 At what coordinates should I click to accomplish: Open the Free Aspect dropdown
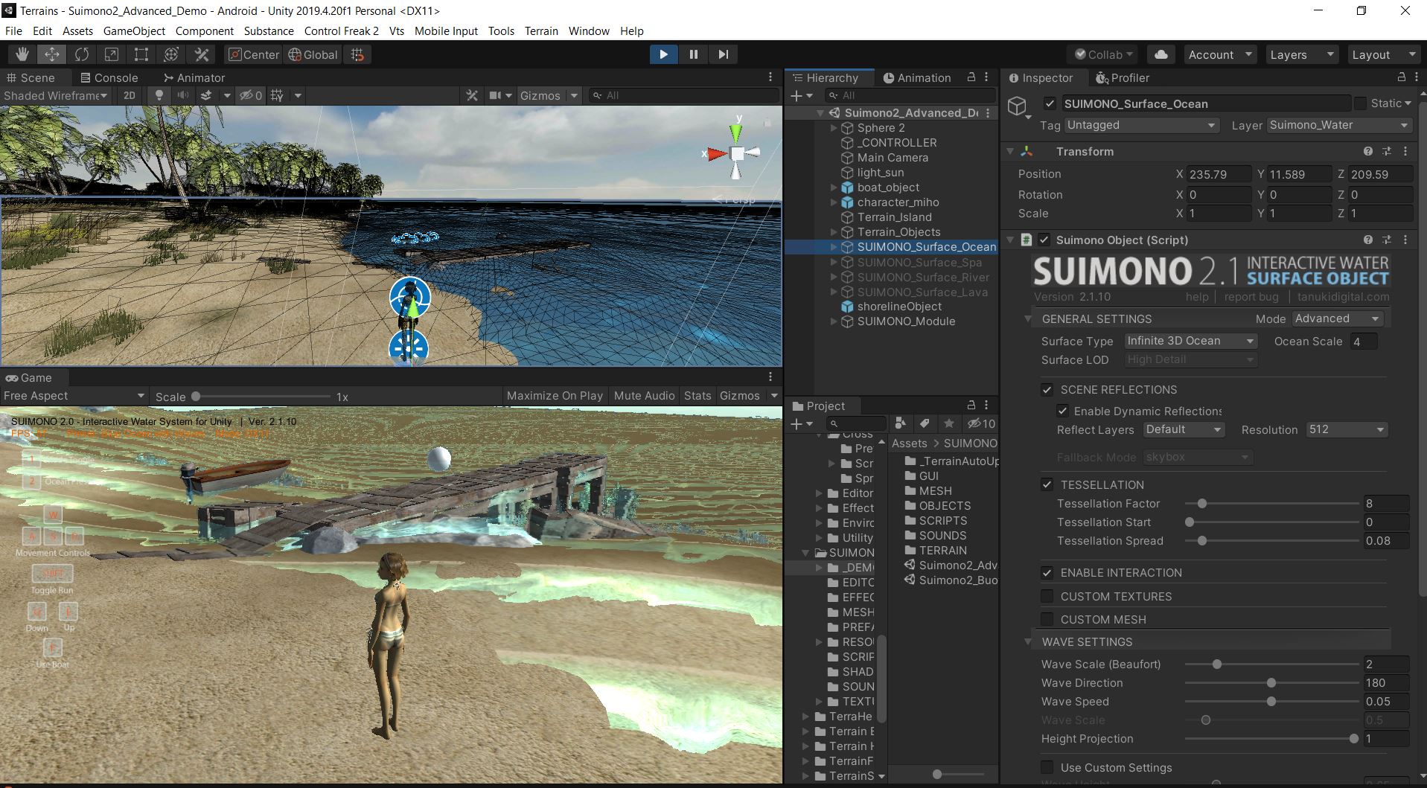click(74, 396)
